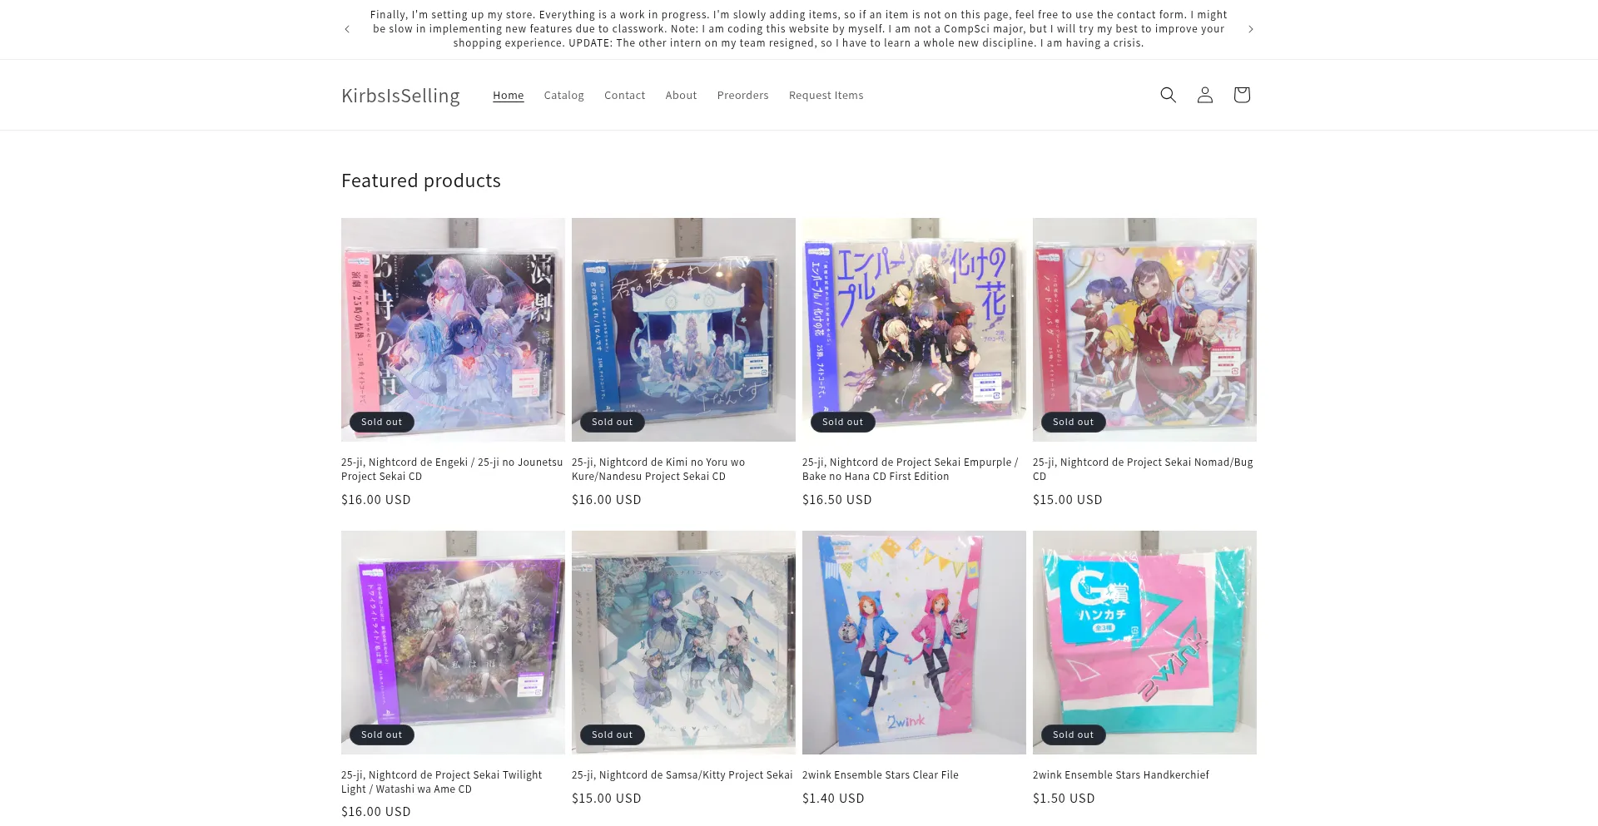Open the Engeki / 25-ji no Jounetsu CD thumbnail
The width and height of the screenshot is (1598, 826).
(x=453, y=329)
